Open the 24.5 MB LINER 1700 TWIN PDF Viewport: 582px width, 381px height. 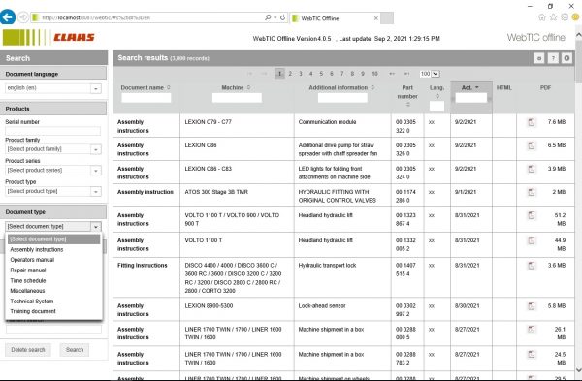532,355
